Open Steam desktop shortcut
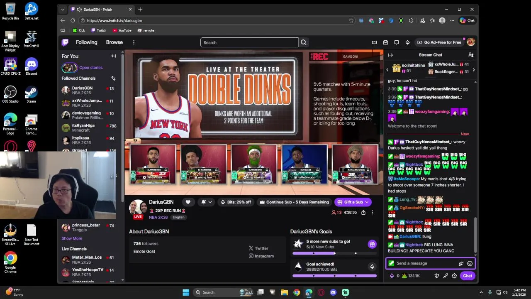The height and width of the screenshot is (299, 531). (31, 94)
